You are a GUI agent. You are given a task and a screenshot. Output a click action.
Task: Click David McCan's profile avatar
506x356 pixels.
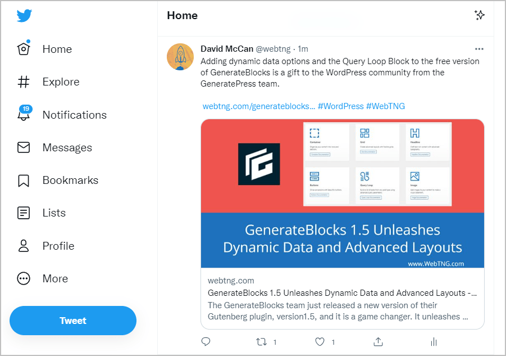(x=180, y=57)
